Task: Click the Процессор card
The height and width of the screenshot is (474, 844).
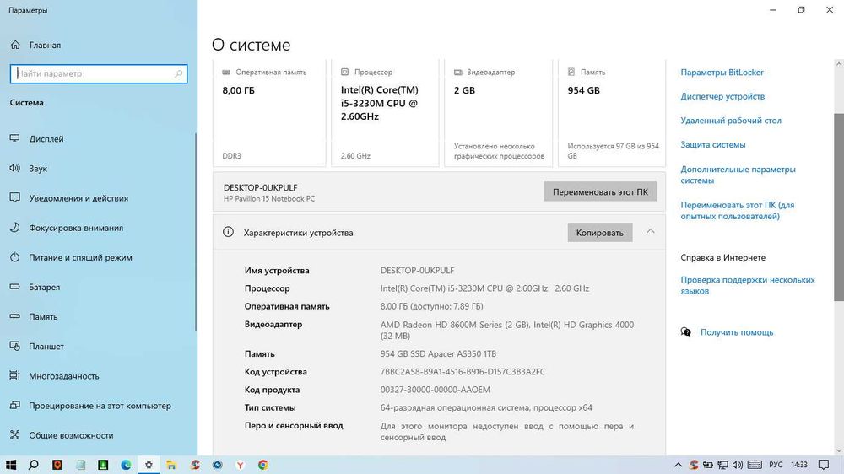Action: 385,113
